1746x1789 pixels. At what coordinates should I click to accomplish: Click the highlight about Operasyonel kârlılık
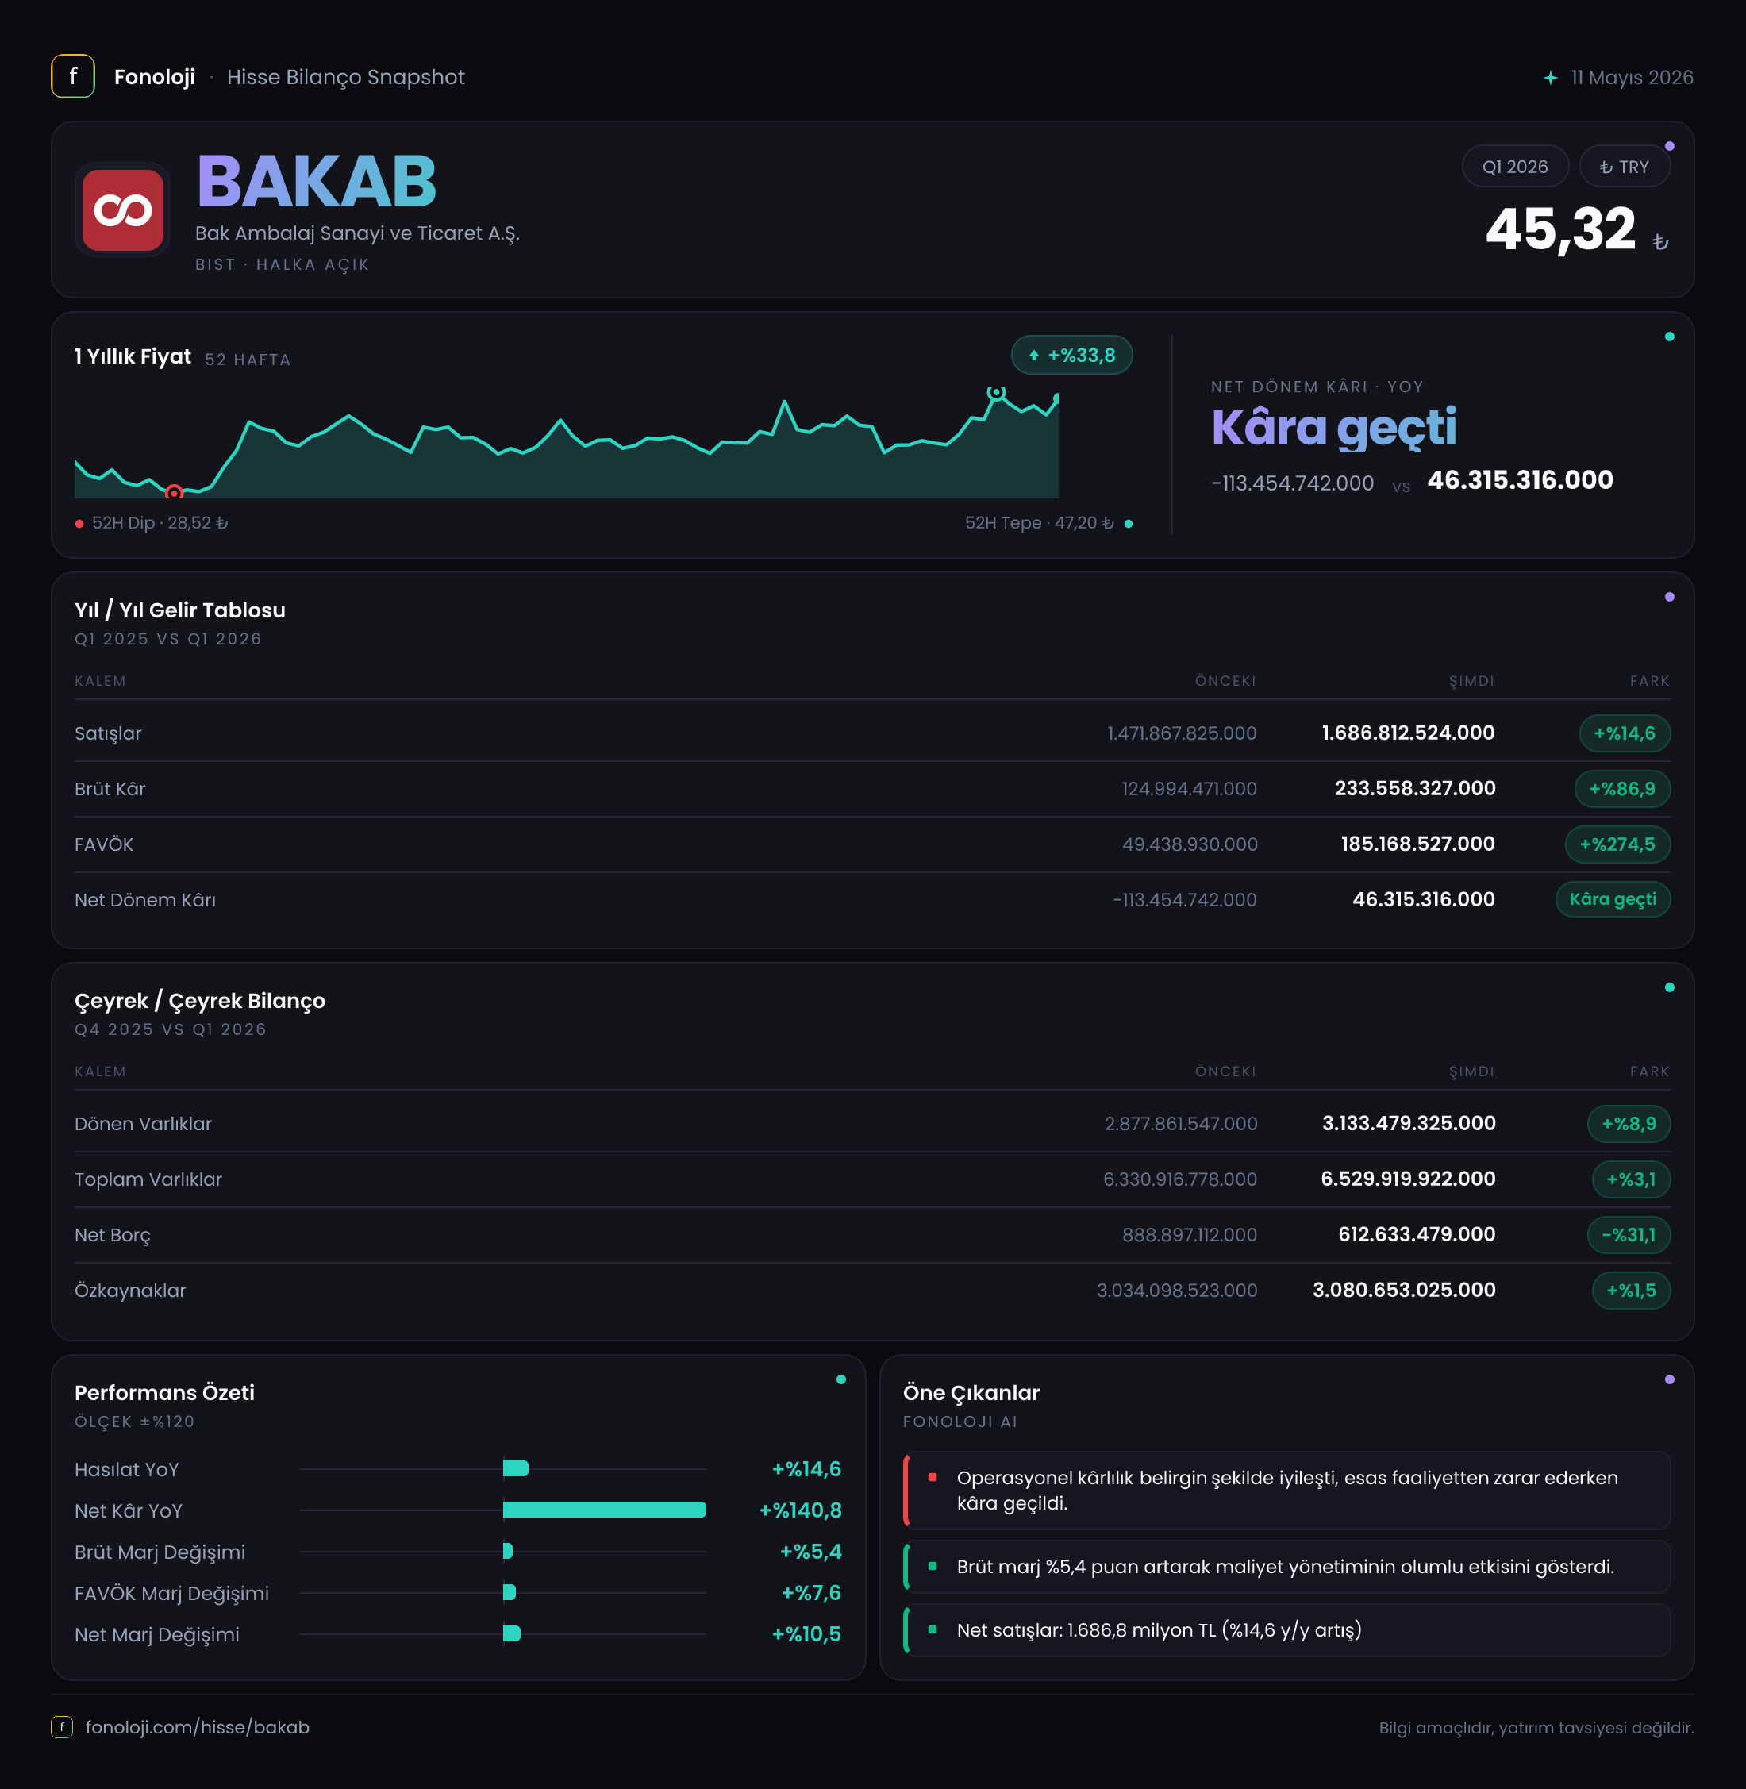(x=1286, y=1490)
